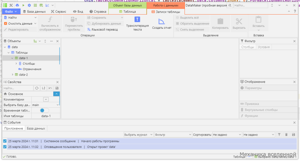Click the Вставить paste button
This screenshot has width=300, height=161.
[x=258, y=23]
